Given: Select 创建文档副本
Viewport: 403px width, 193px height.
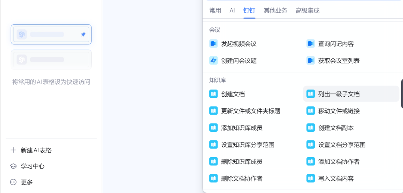Looking at the screenshot, I should (336, 128).
